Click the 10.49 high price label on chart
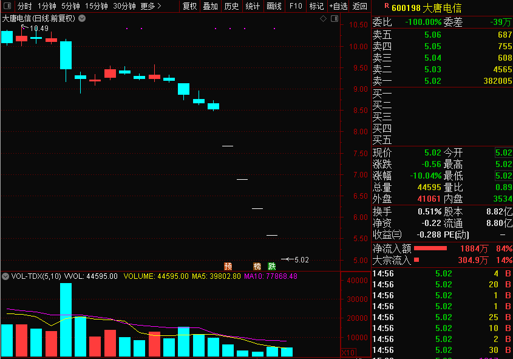 click(39, 29)
